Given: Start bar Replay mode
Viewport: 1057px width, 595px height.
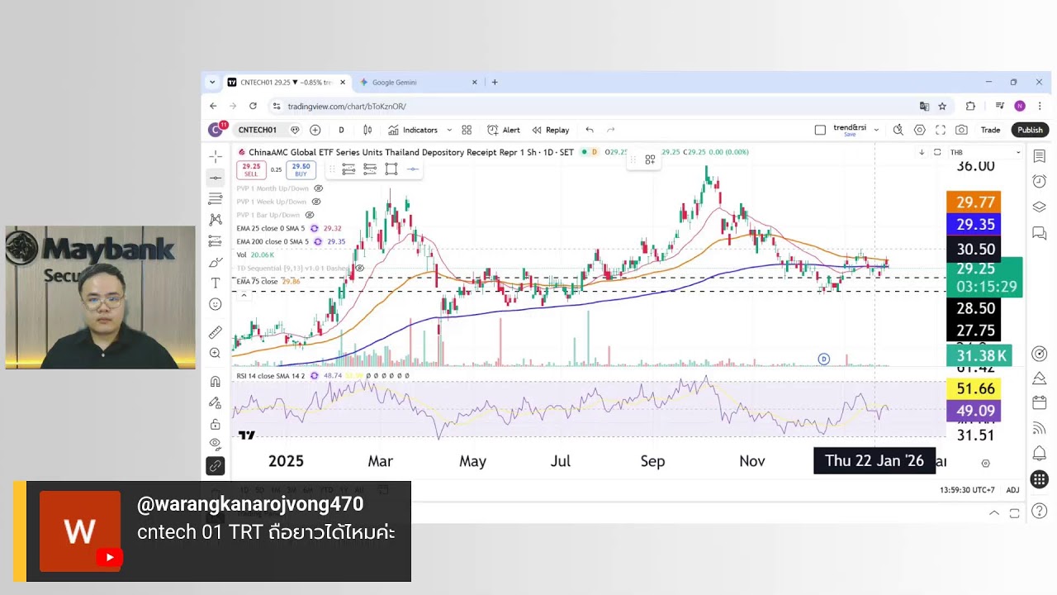Looking at the screenshot, I should pyautogui.click(x=551, y=130).
